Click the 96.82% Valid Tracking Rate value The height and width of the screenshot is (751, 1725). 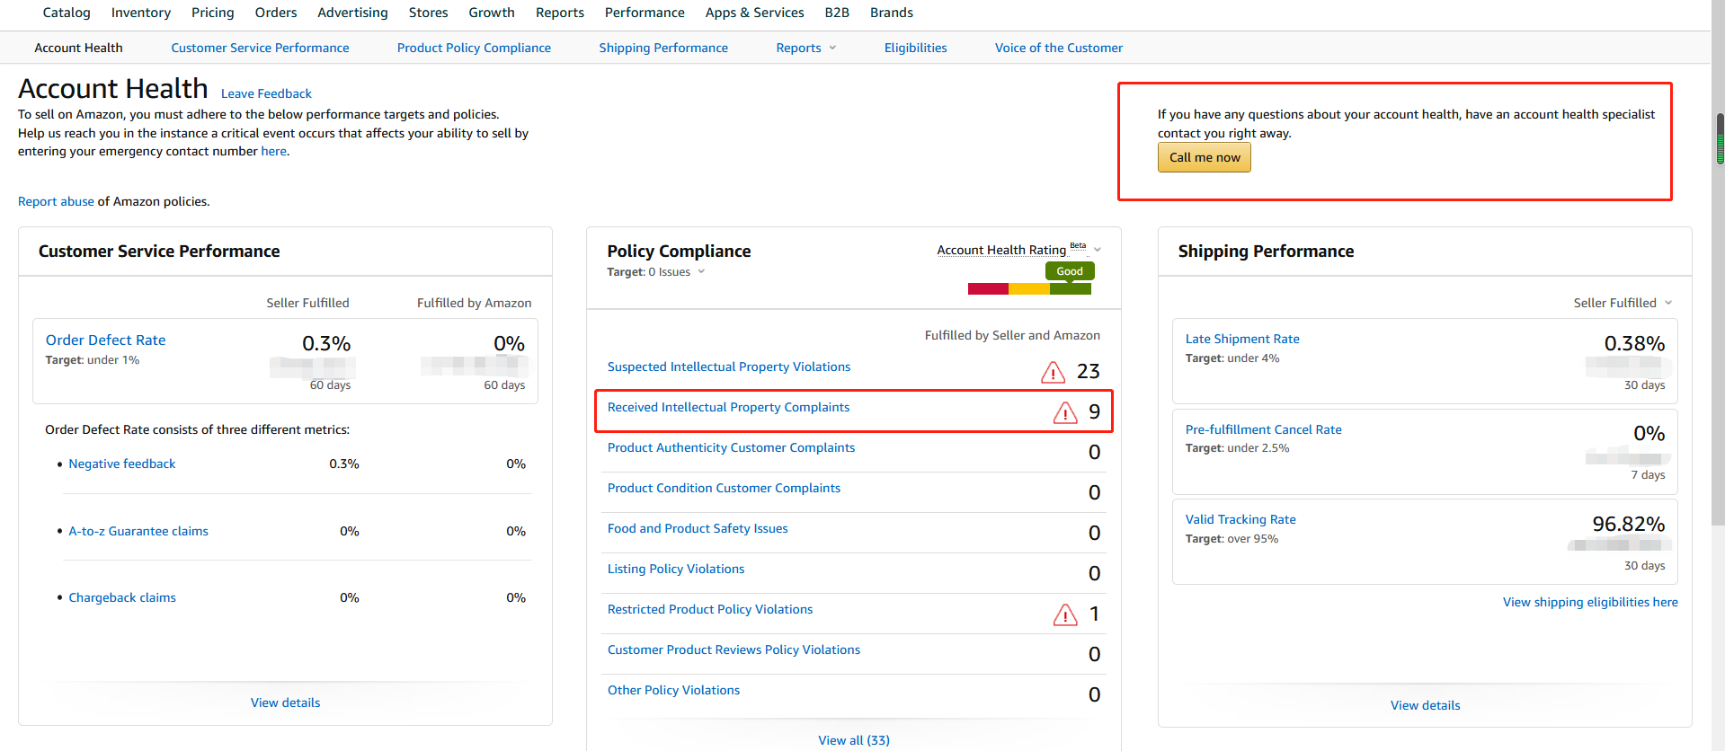(x=1629, y=525)
